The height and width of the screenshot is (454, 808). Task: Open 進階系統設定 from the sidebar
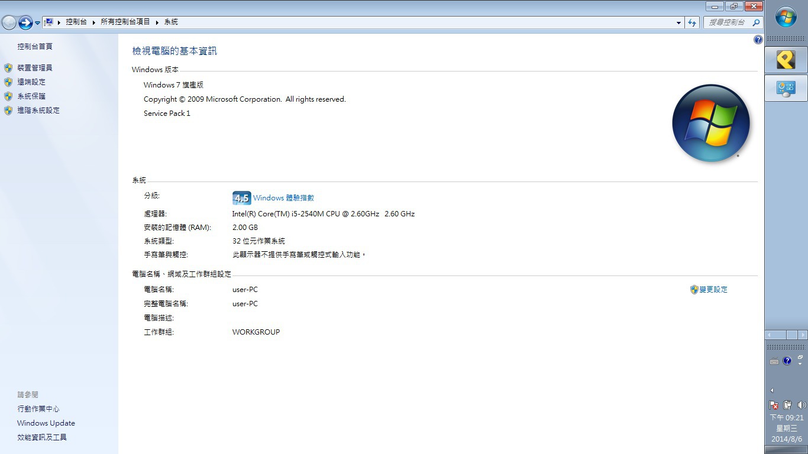coord(38,111)
